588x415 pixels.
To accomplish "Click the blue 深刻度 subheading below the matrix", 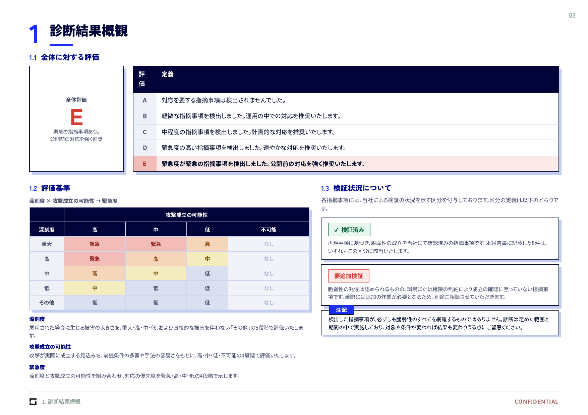I will click(x=37, y=319).
